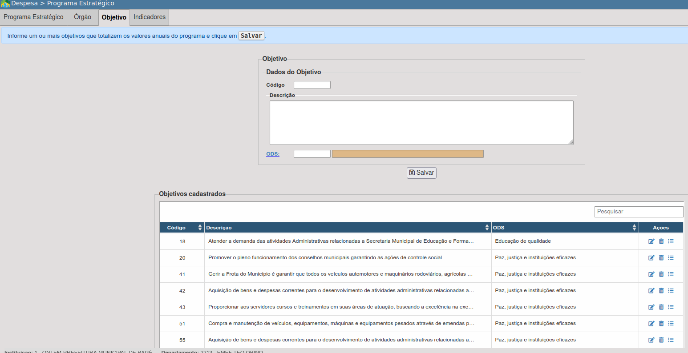Viewport: 688px width, 353px height.
Task: Open the list icon for objective 41
Action: (x=671, y=274)
